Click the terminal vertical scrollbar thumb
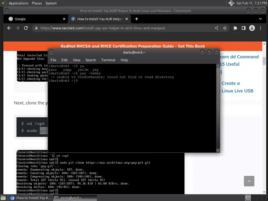Image resolution: width=268 pixels, height=201 pixels. [x=218, y=108]
